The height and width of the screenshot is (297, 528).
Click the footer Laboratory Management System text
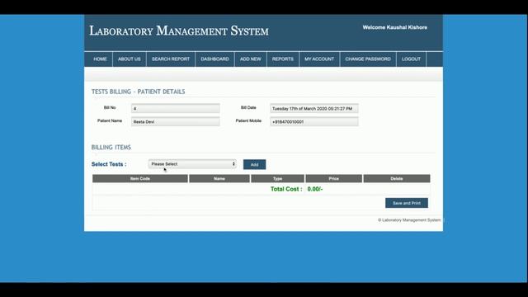(x=409, y=220)
